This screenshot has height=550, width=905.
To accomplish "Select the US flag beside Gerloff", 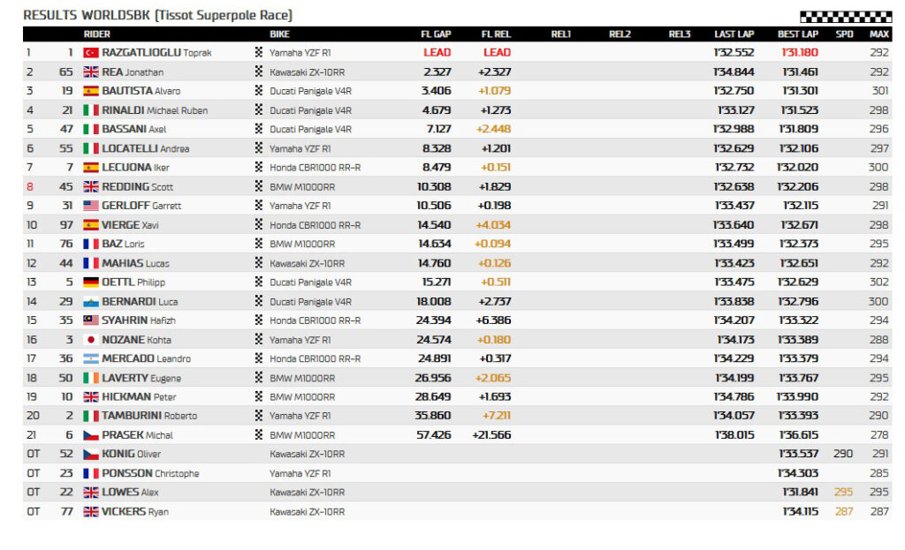I will [x=91, y=206].
